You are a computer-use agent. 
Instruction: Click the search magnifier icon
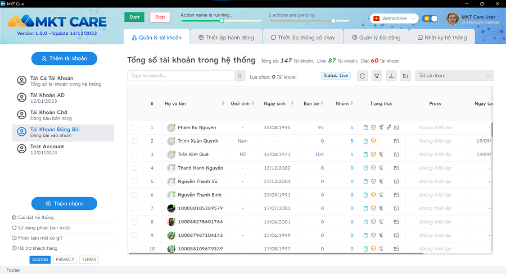point(240,76)
